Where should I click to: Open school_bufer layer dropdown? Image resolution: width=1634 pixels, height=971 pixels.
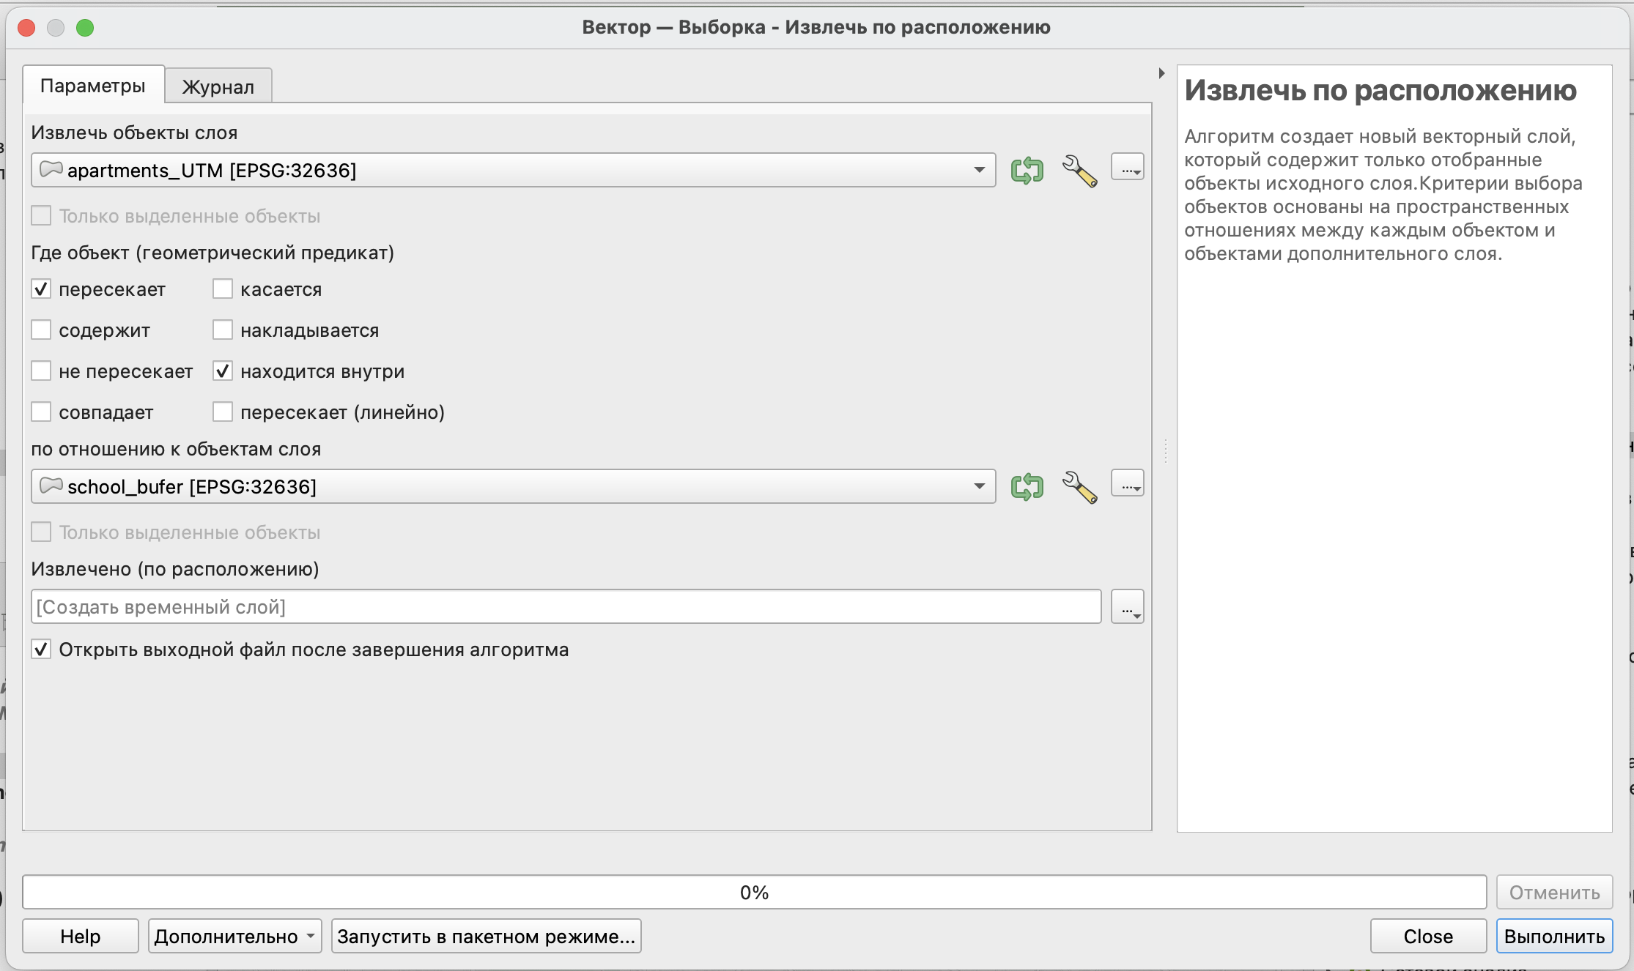(979, 487)
